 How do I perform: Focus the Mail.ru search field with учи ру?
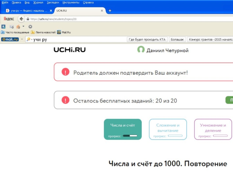tap(76, 39)
